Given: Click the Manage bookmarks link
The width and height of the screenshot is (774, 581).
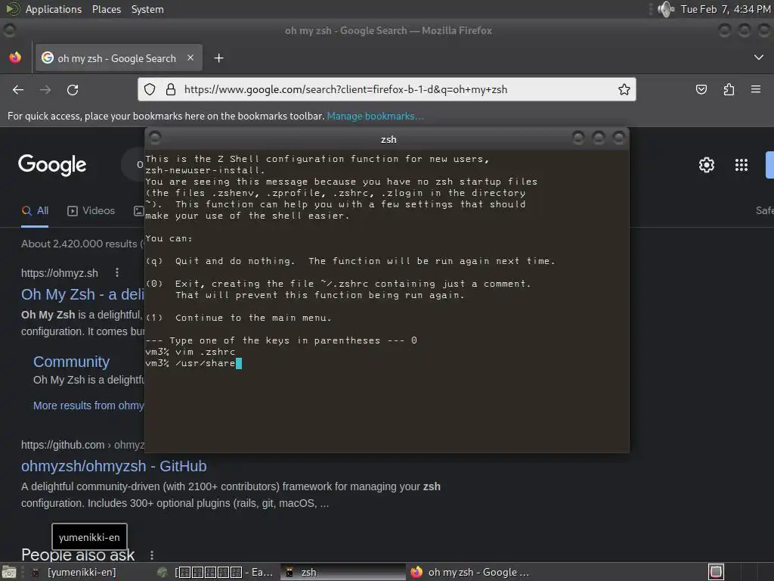Looking at the screenshot, I should pos(375,116).
